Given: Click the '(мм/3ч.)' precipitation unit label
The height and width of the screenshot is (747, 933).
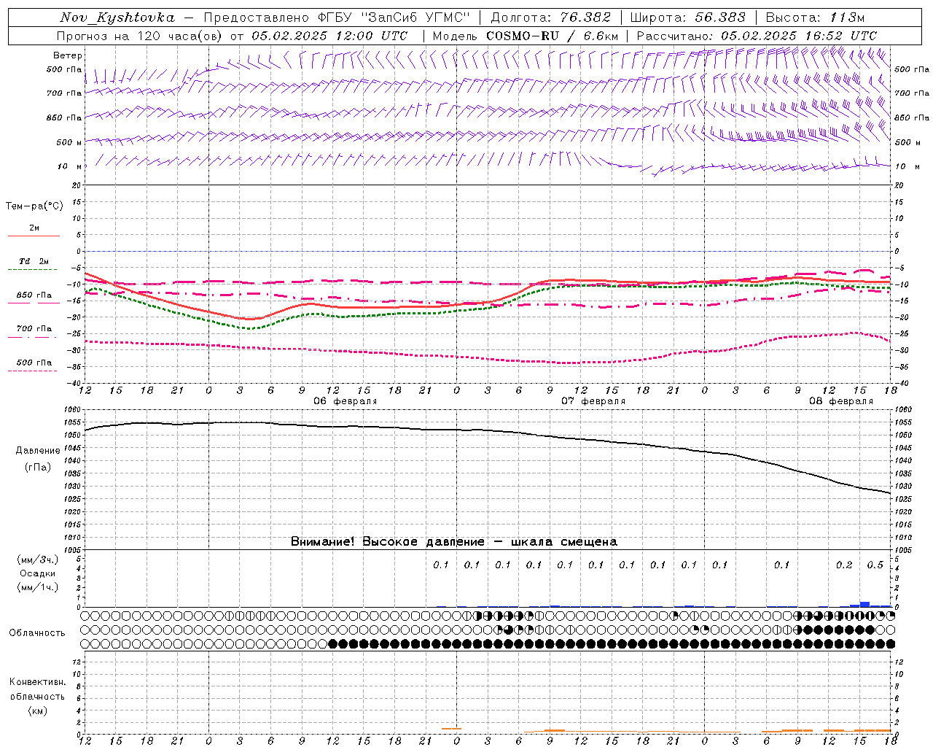Looking at the screenshot, I should 38,560.
